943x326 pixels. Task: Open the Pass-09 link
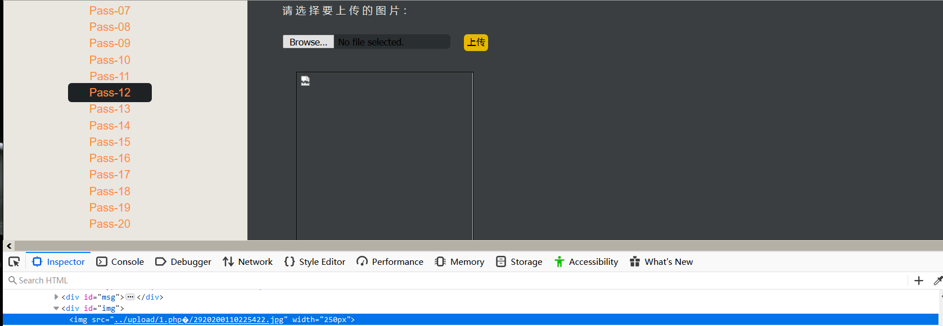[x=110, y=43]
